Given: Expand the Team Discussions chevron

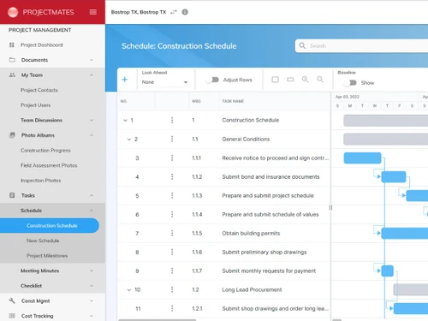Looking at the screenshot, I should [x=92, y=120].
